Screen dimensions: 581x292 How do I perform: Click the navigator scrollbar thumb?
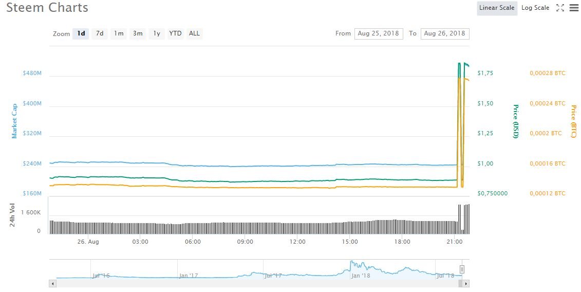tap(460, 284)
